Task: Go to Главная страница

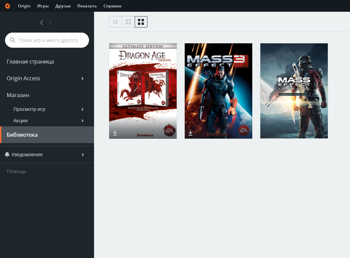Action: pyautogui.click(x=30, y=61)
